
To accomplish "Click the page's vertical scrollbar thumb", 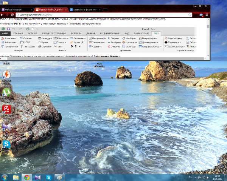I will click(208, 26).
